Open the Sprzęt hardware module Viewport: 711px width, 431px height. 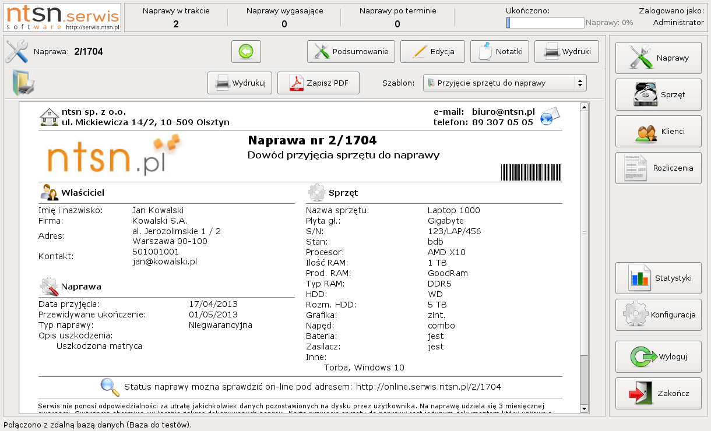point(658,94)
